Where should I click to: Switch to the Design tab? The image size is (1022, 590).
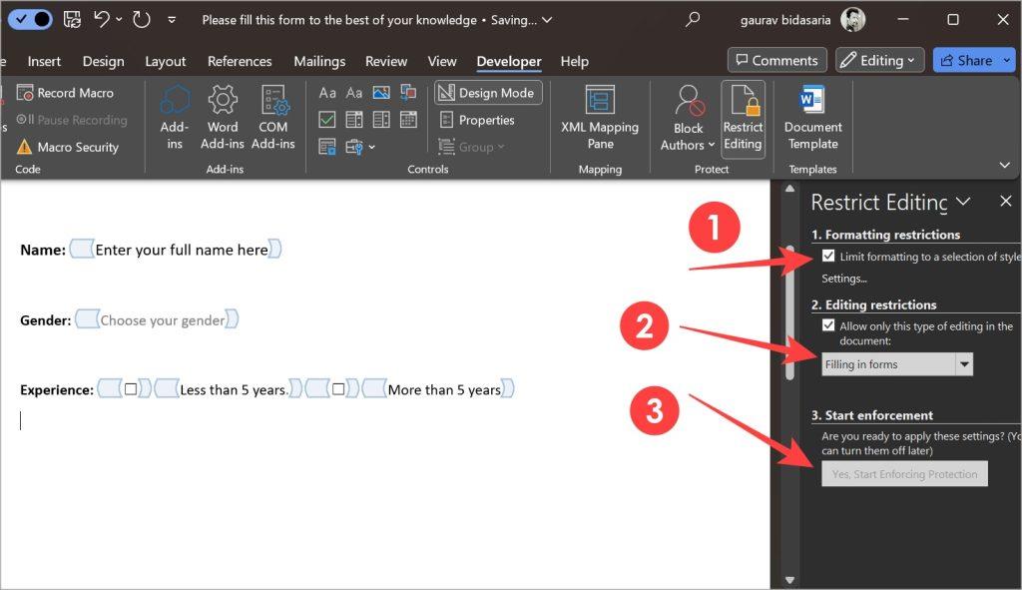point(103,61)
